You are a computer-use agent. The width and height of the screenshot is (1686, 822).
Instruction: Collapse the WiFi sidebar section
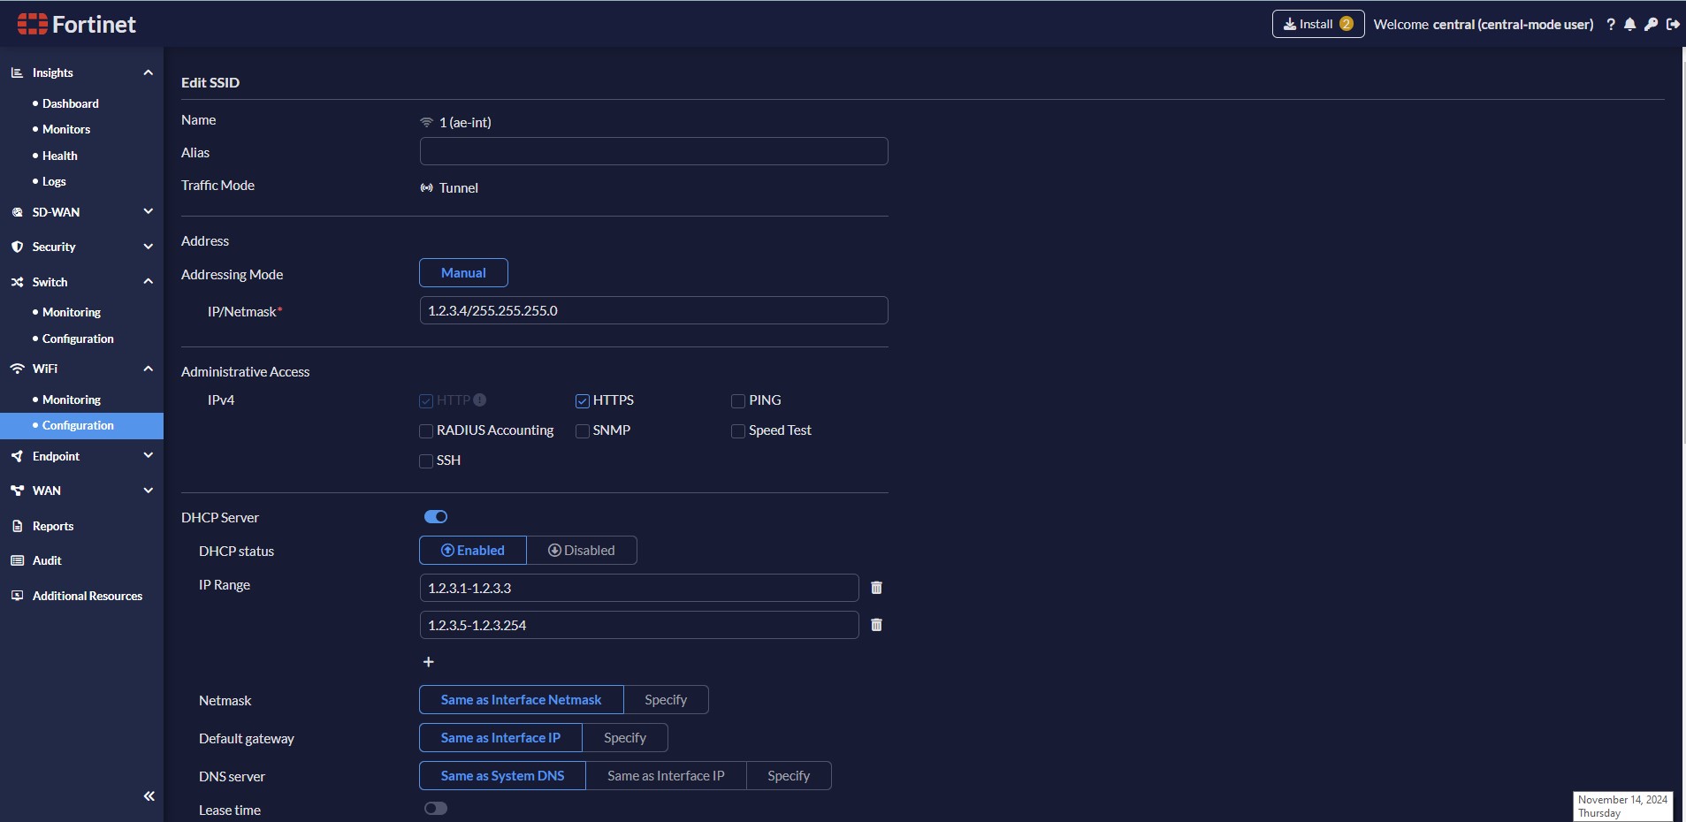point(148,369)
